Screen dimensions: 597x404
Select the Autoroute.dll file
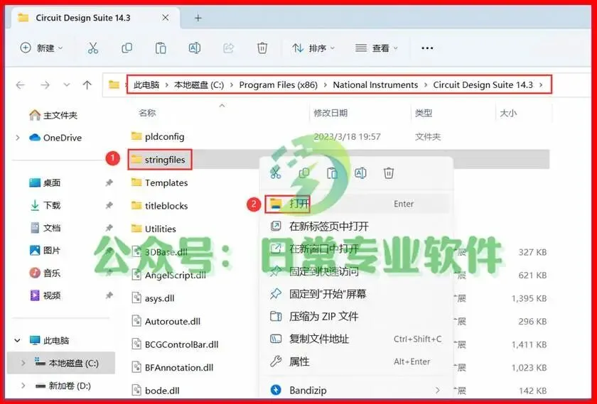(x=166, y=321)
